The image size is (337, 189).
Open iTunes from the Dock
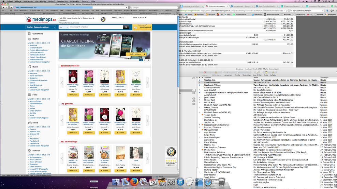point(180,182)
